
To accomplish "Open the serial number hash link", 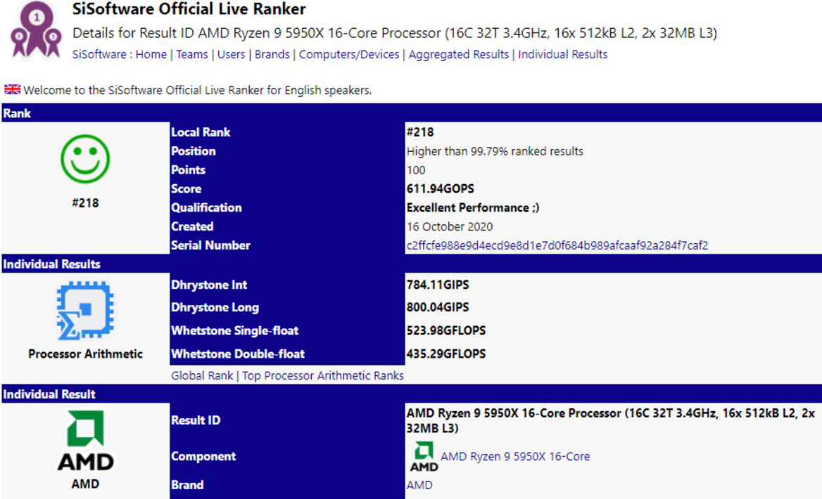I will click(x=557, y=245).
